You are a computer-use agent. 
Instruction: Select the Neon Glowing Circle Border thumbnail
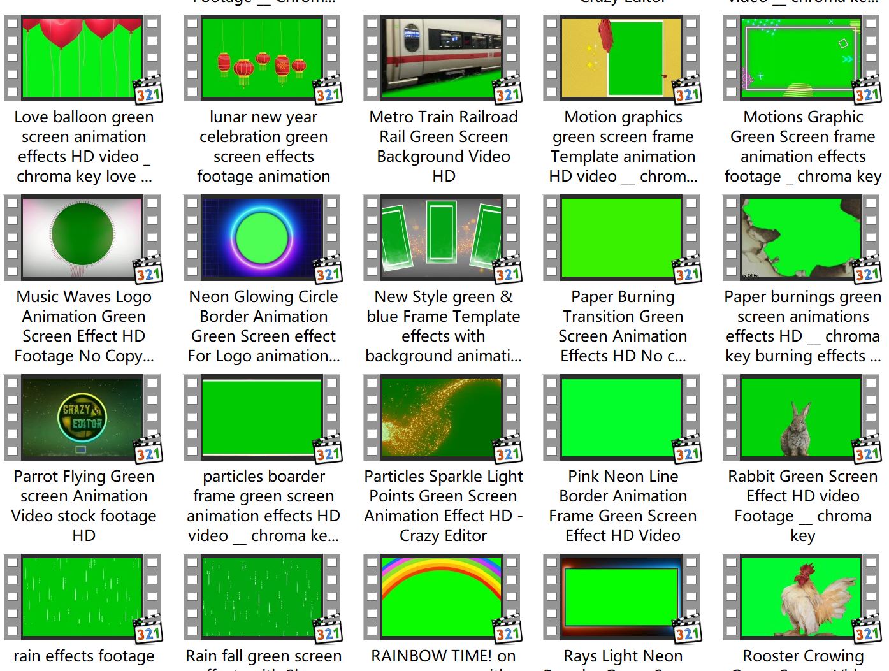(262, 238)
